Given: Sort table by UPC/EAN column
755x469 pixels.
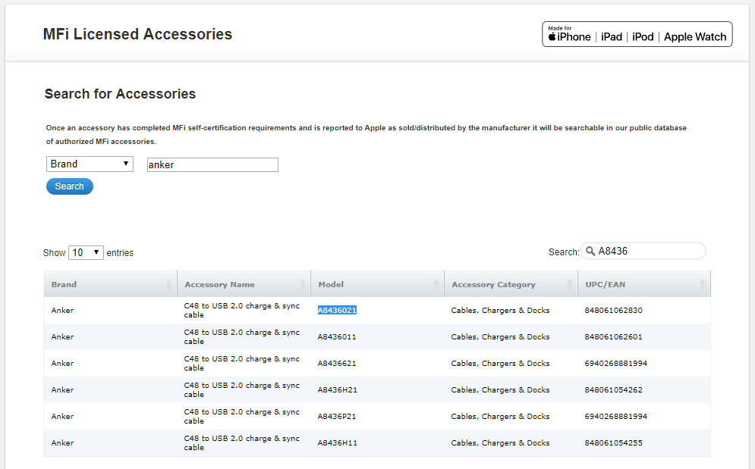Looking at the screenshot, I should click(644, 284).
